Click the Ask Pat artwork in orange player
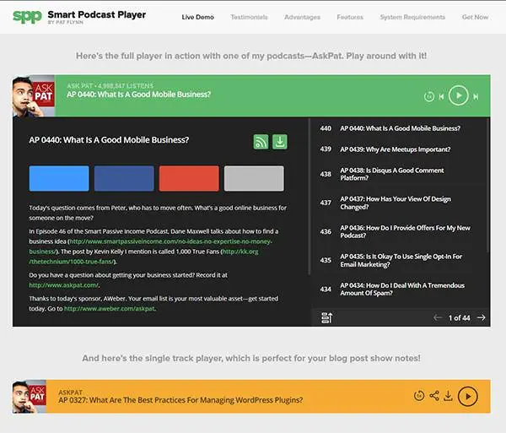 pos(29,397)
